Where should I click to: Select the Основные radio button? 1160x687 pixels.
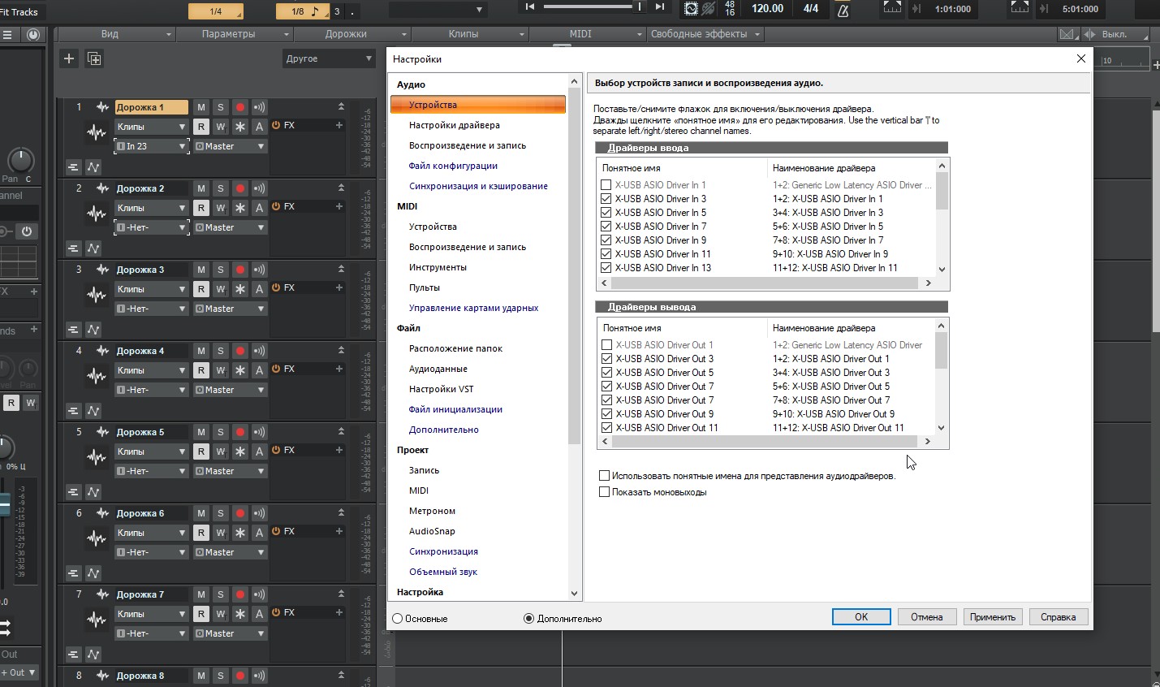[x=398, y=619]
